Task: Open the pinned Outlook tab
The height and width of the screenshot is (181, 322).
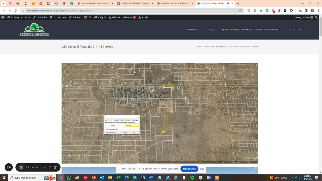Action: (x=72, y=4)
